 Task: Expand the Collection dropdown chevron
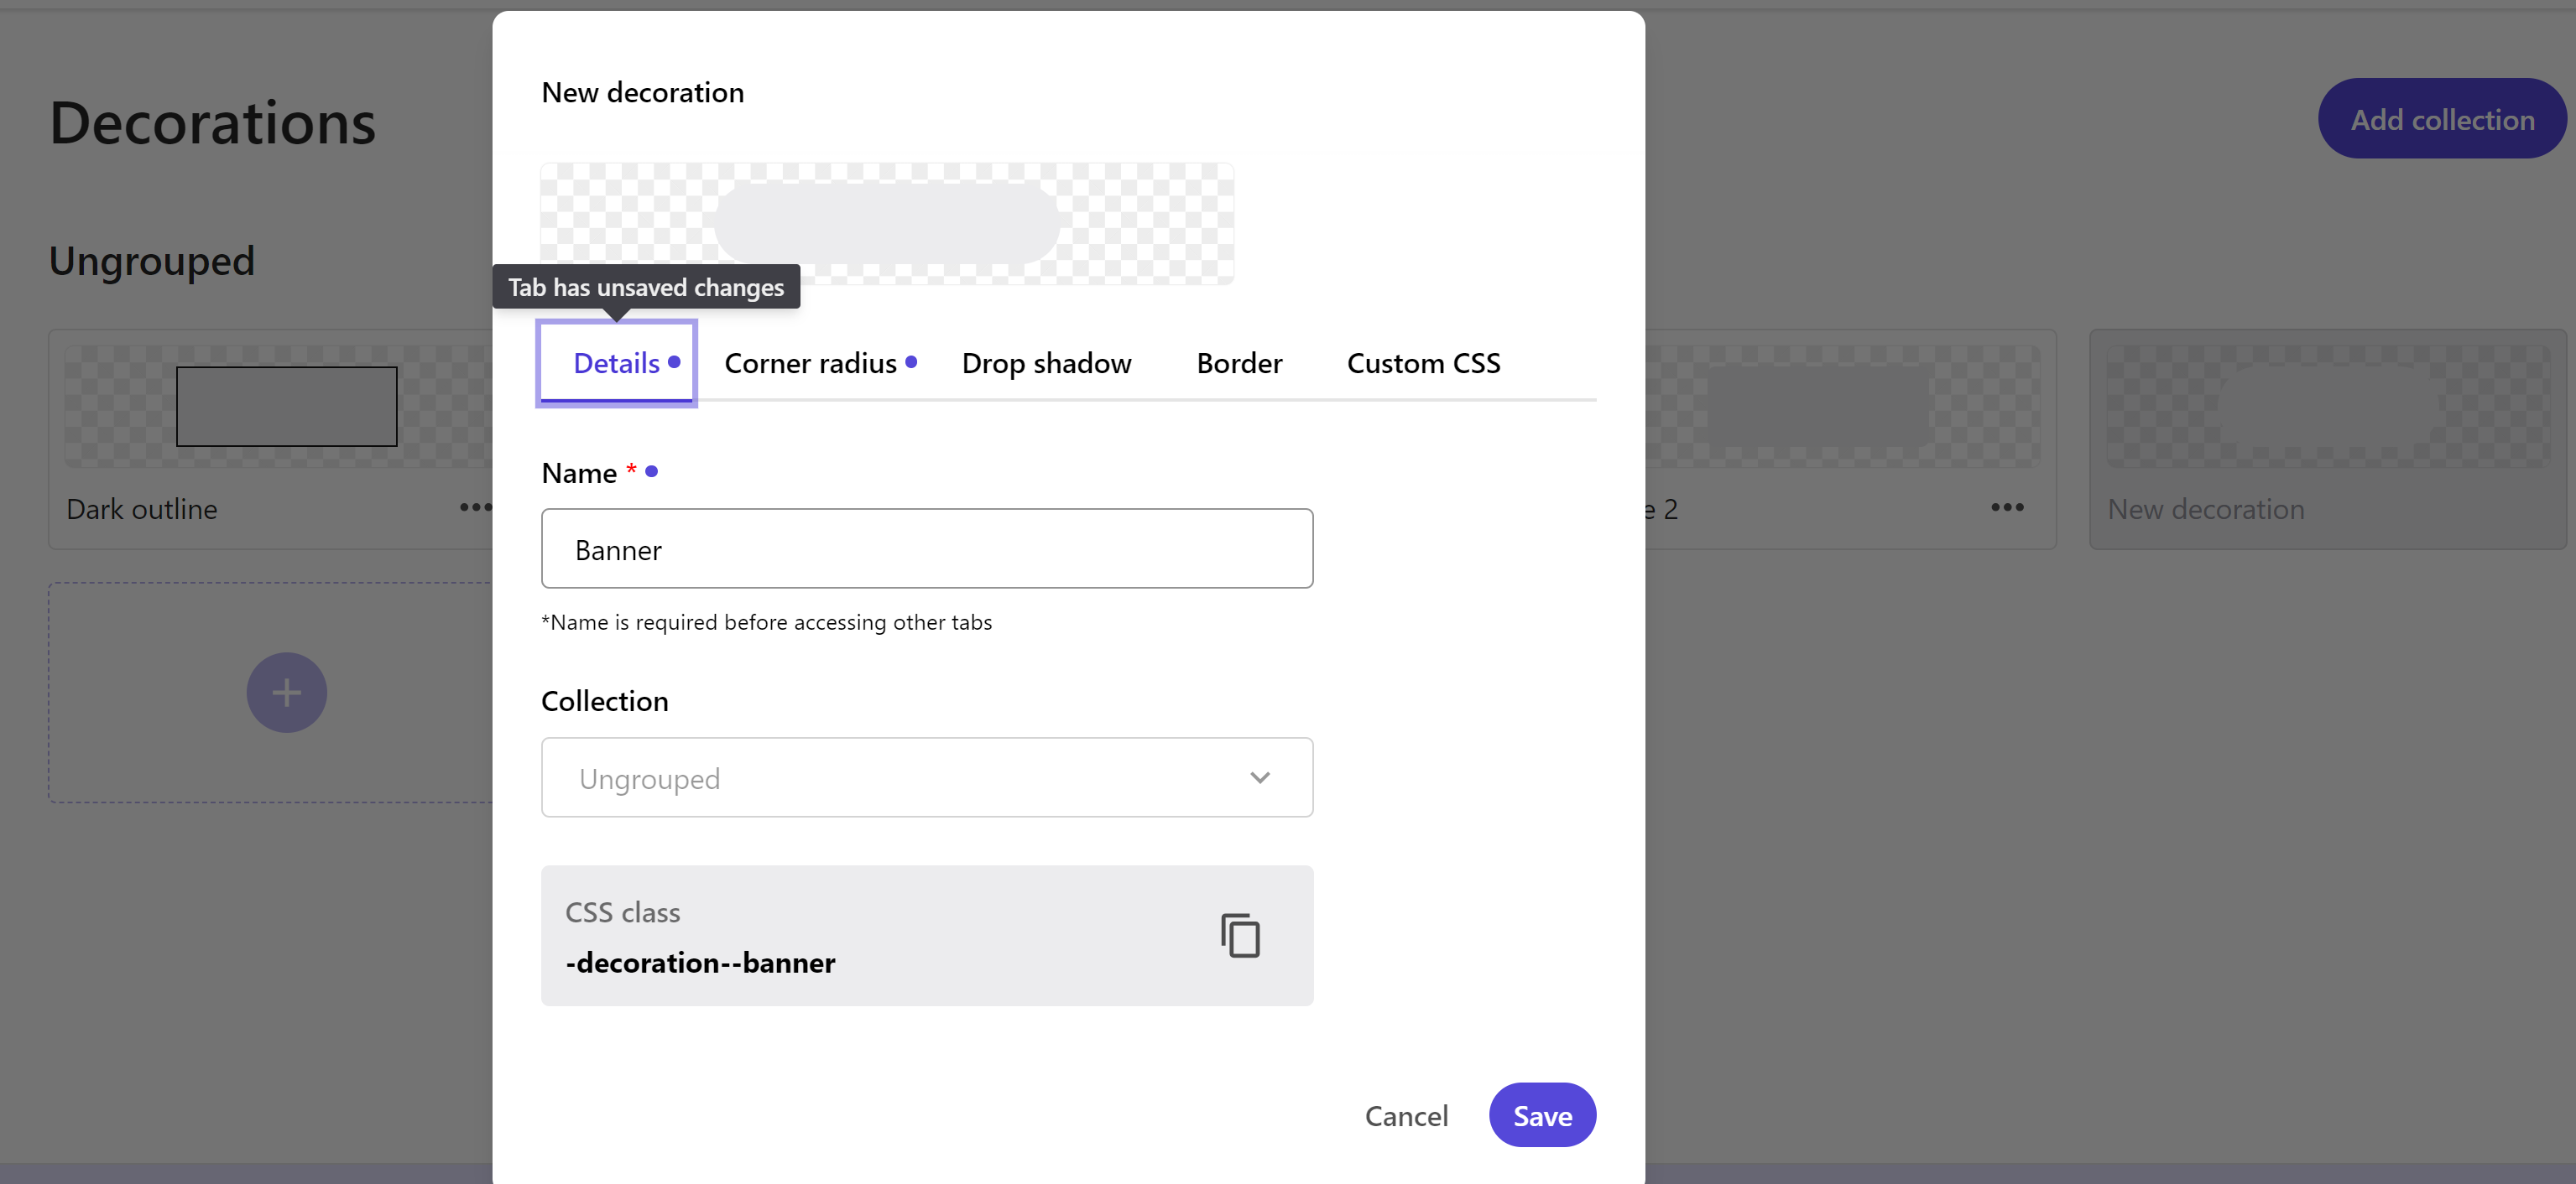tap(1259, 777)
